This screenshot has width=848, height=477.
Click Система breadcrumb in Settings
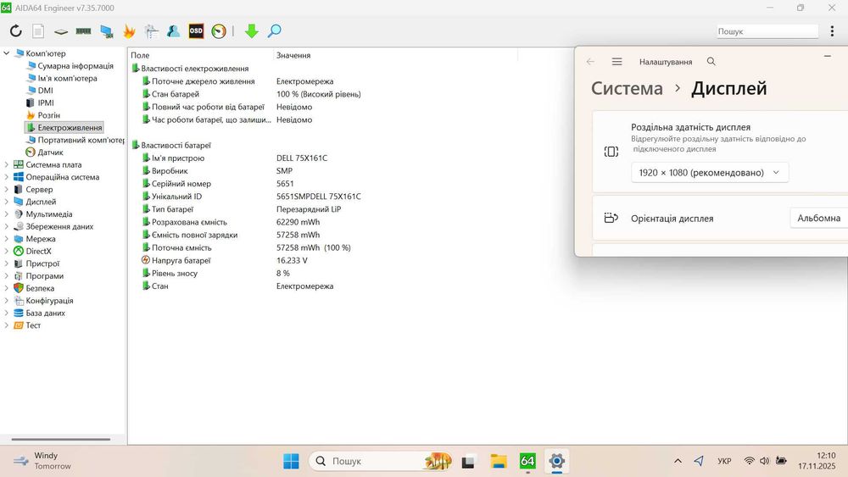[x=627, y=89]
